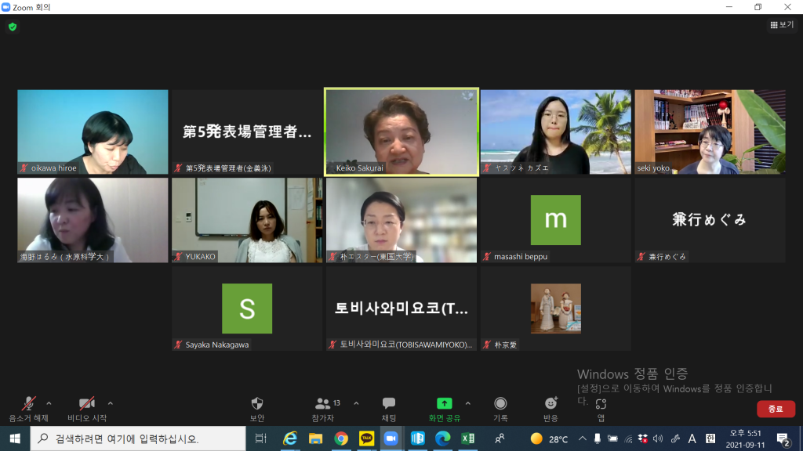
Task: Expand share options arrow beside 화면 공유
Action: point(468,403)
